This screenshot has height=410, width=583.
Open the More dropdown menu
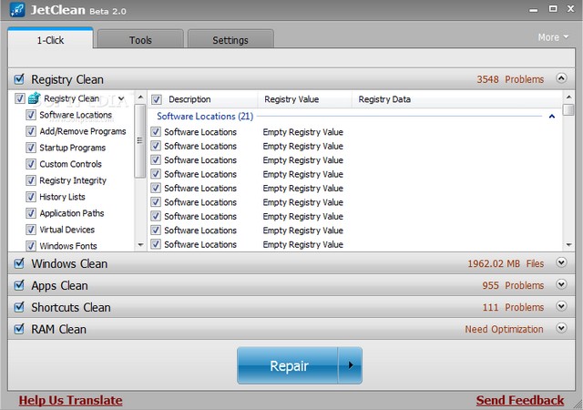(553, 37)
